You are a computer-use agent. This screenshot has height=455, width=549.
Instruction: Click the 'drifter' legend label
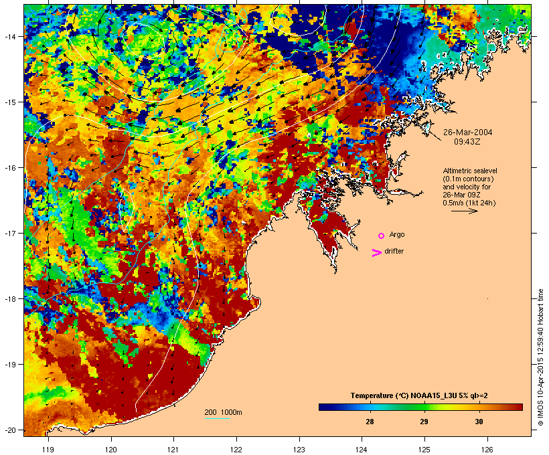tap(394, 251)
